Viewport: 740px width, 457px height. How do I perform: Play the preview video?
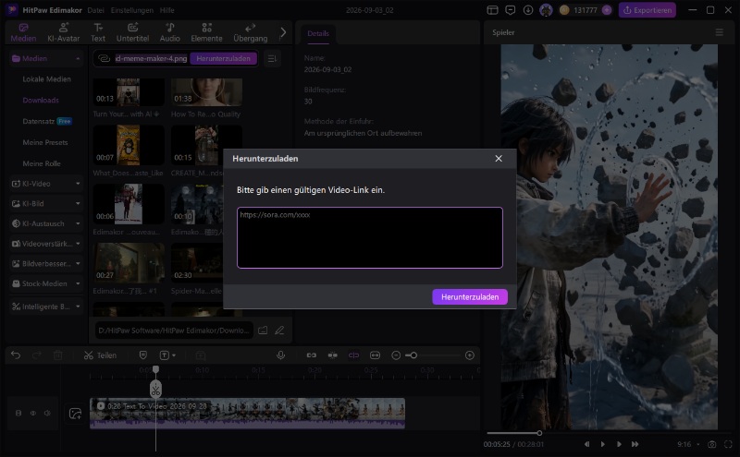coord(603,444)
